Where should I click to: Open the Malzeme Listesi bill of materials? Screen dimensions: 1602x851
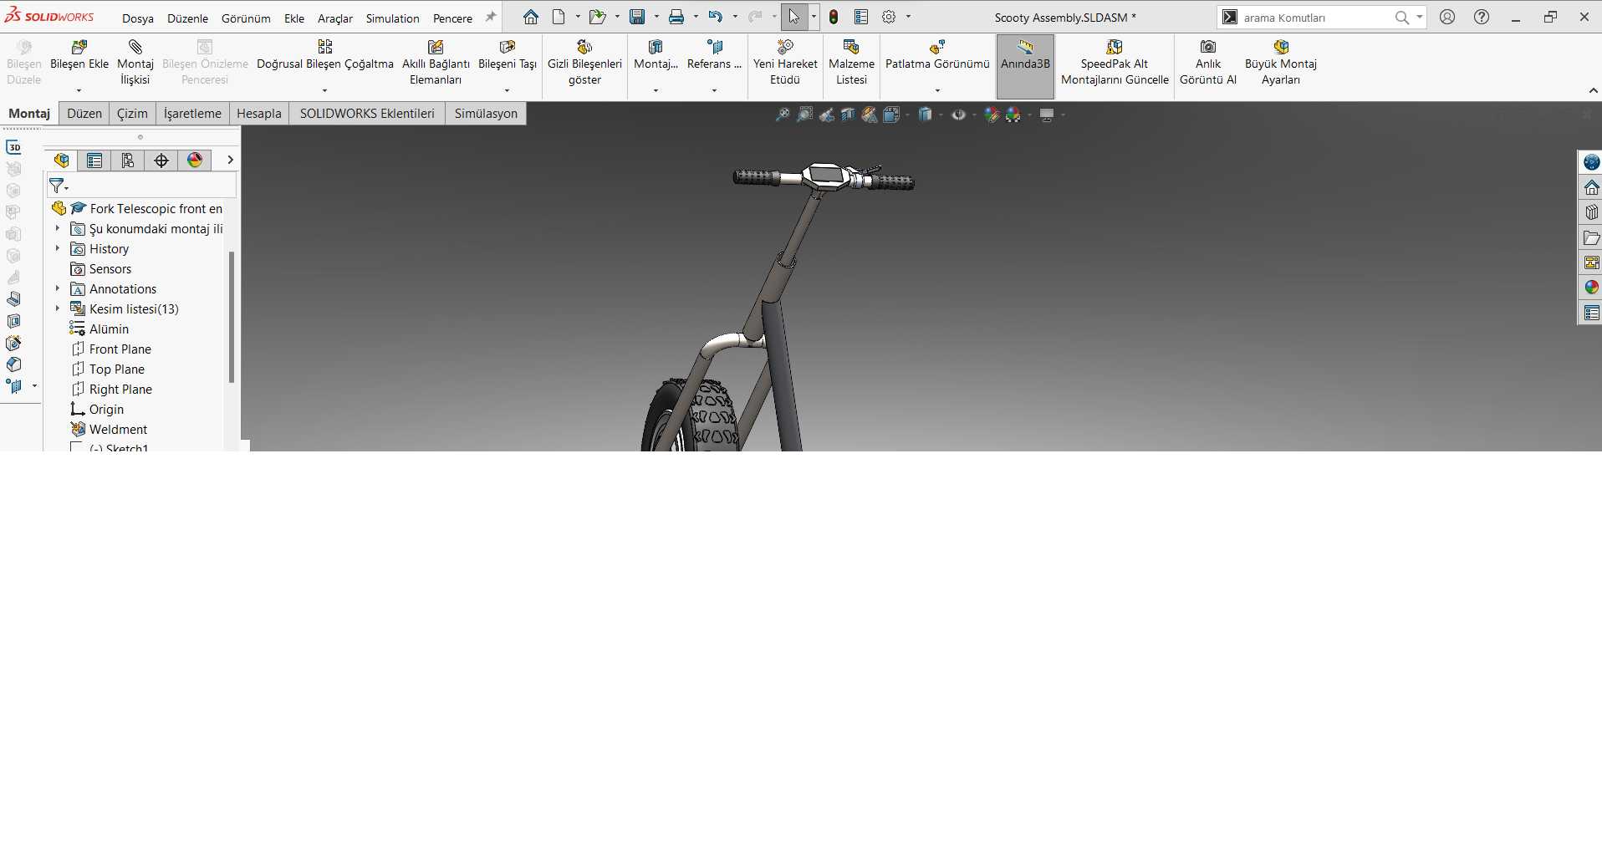coord(851,63)
